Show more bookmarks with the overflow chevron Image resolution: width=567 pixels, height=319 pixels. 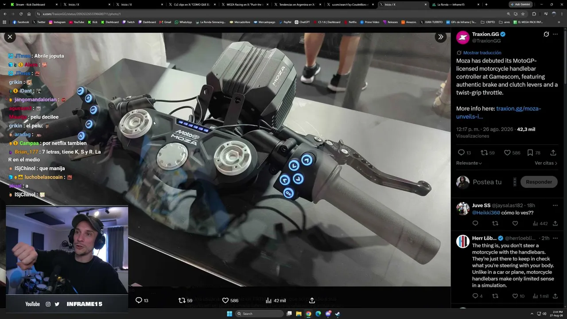pos(559,22)
